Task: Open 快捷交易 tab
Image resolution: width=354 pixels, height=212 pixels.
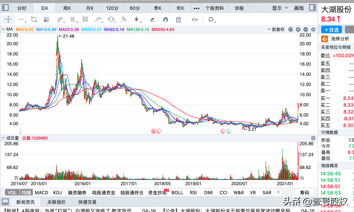Action: click(x=88, y=202)
